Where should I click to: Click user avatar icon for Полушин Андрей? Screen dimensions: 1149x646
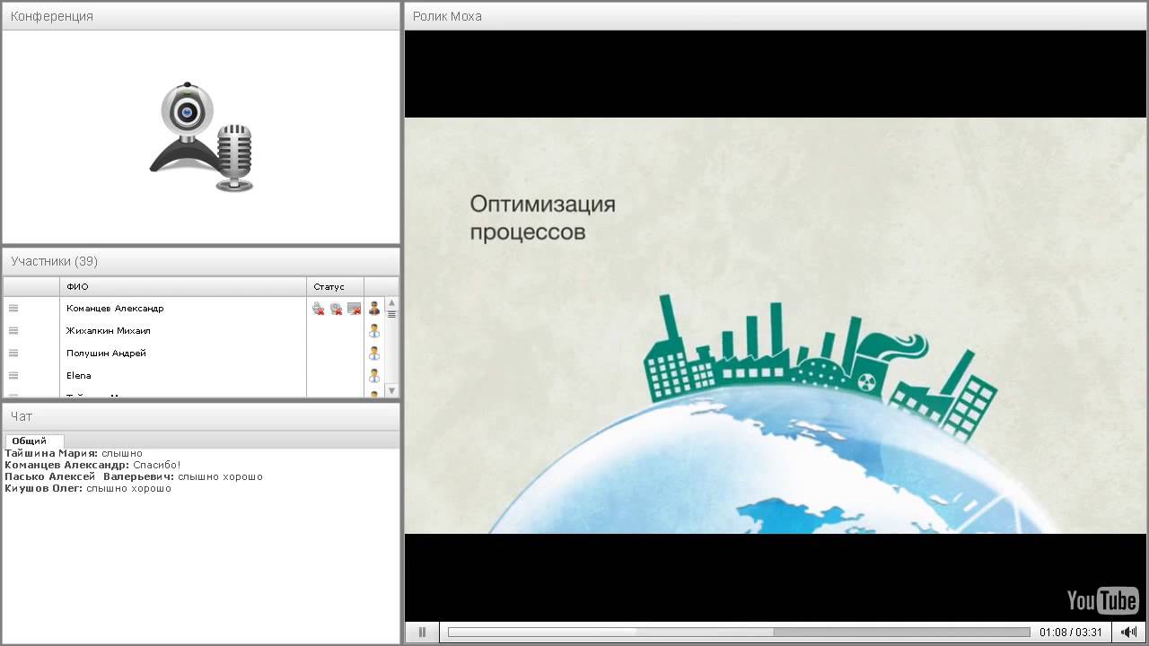374,353
